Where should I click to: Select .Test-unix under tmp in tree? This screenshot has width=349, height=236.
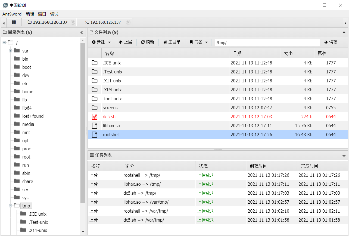(38, 222)
